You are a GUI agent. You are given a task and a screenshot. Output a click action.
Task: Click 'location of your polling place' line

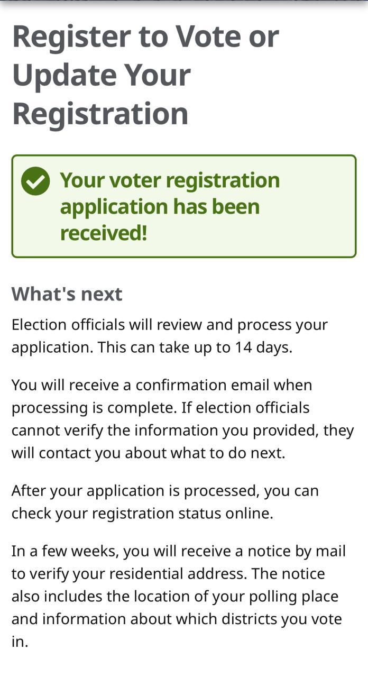(x=175, y=597)
